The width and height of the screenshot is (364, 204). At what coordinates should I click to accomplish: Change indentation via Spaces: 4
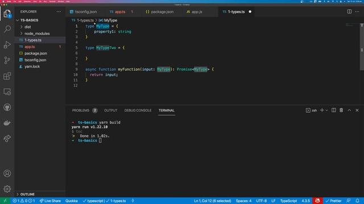(243, 201)
